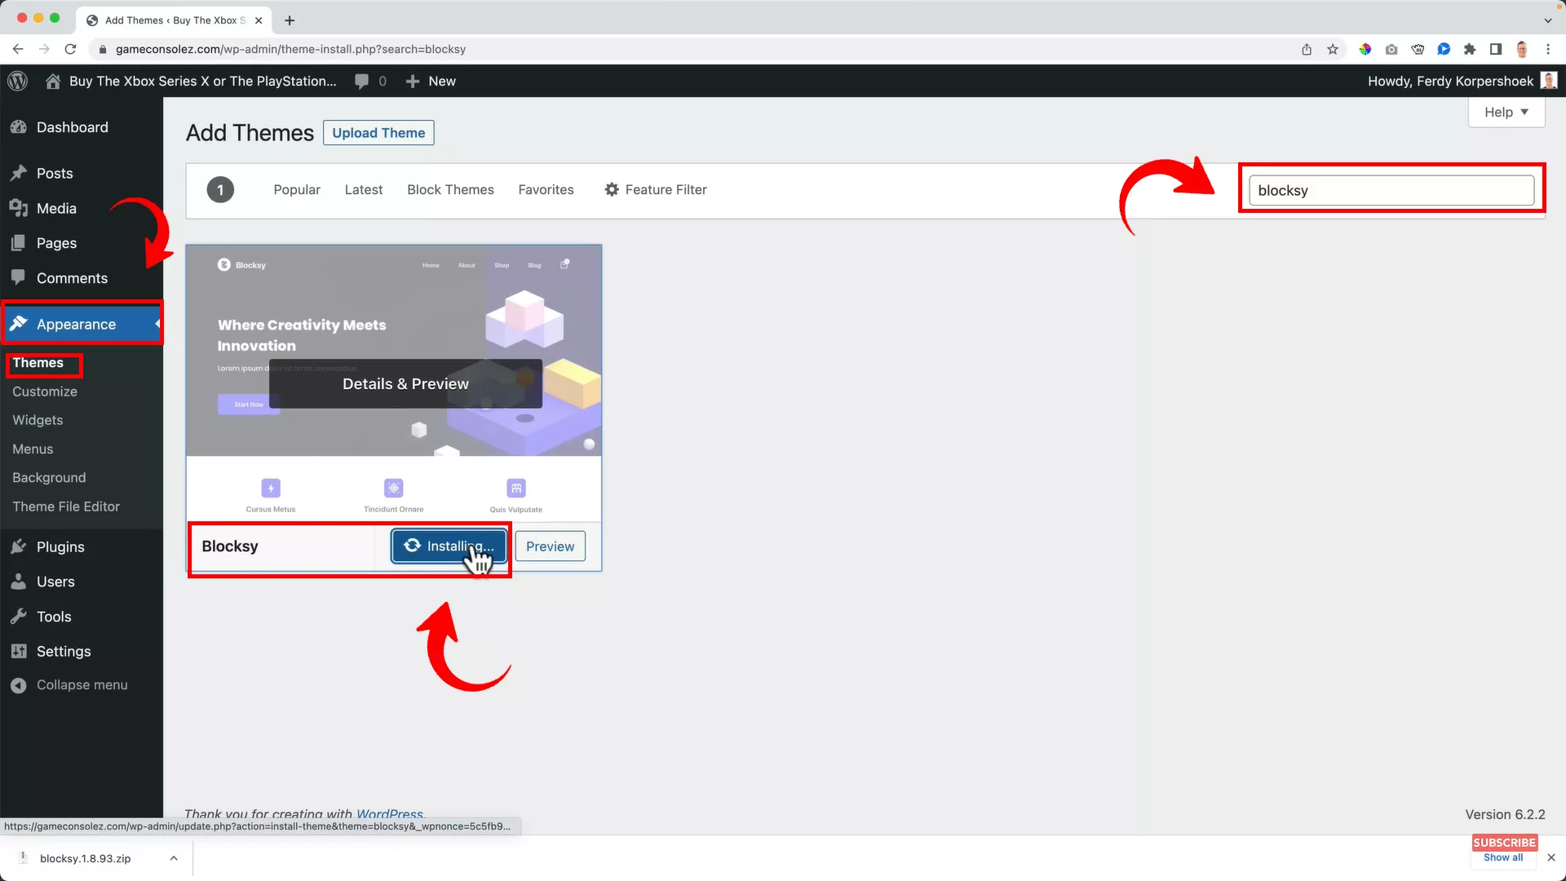This screenshot has width=1566, height=881.
Task: Toggle the bookmark star in address bar
Action: click(1333, 49)
